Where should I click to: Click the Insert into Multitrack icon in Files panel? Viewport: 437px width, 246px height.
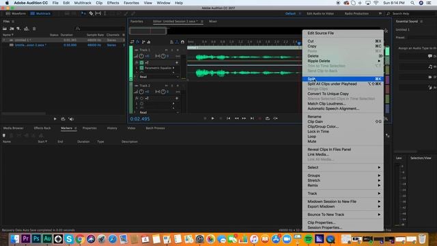[26, 29]
